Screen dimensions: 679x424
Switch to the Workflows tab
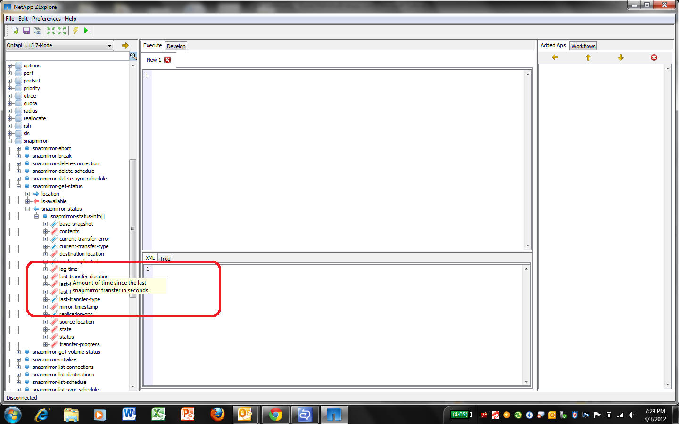(x=583, y=46)
